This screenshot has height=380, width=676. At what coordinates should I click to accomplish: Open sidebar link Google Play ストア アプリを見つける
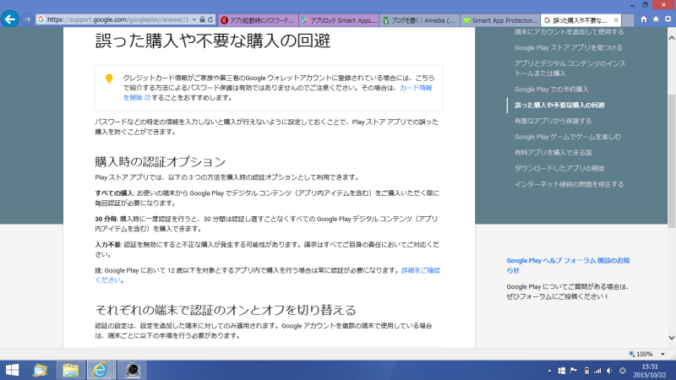click(x=568, y=48)
